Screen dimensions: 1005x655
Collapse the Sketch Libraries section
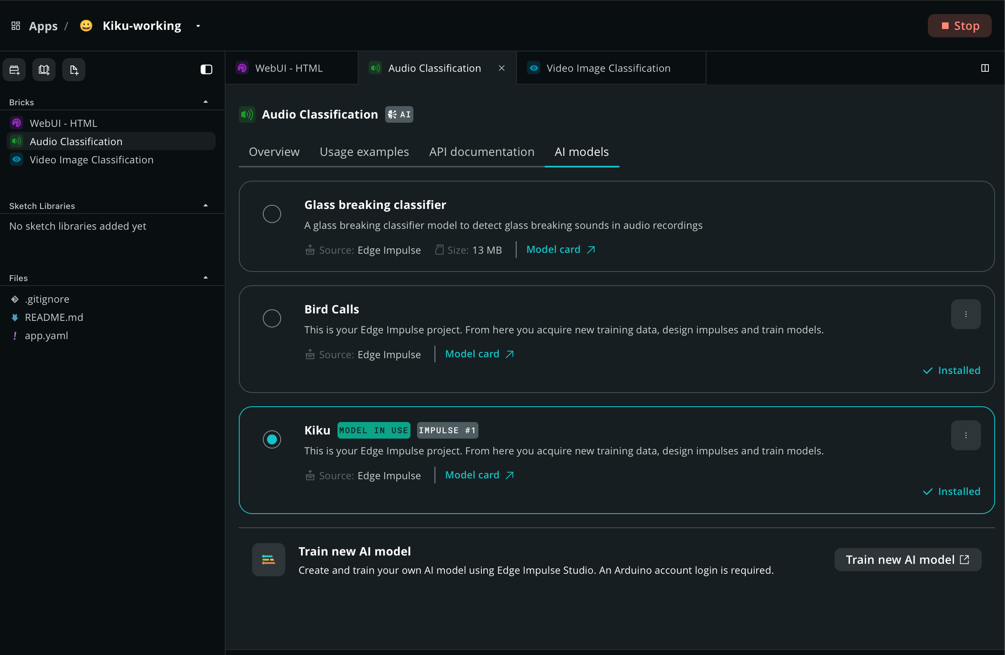pyautogui.click(x=206, y=206)
